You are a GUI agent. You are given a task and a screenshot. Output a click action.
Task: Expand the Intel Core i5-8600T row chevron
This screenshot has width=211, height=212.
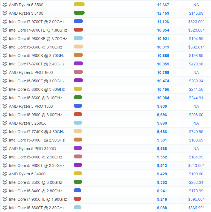5,208
